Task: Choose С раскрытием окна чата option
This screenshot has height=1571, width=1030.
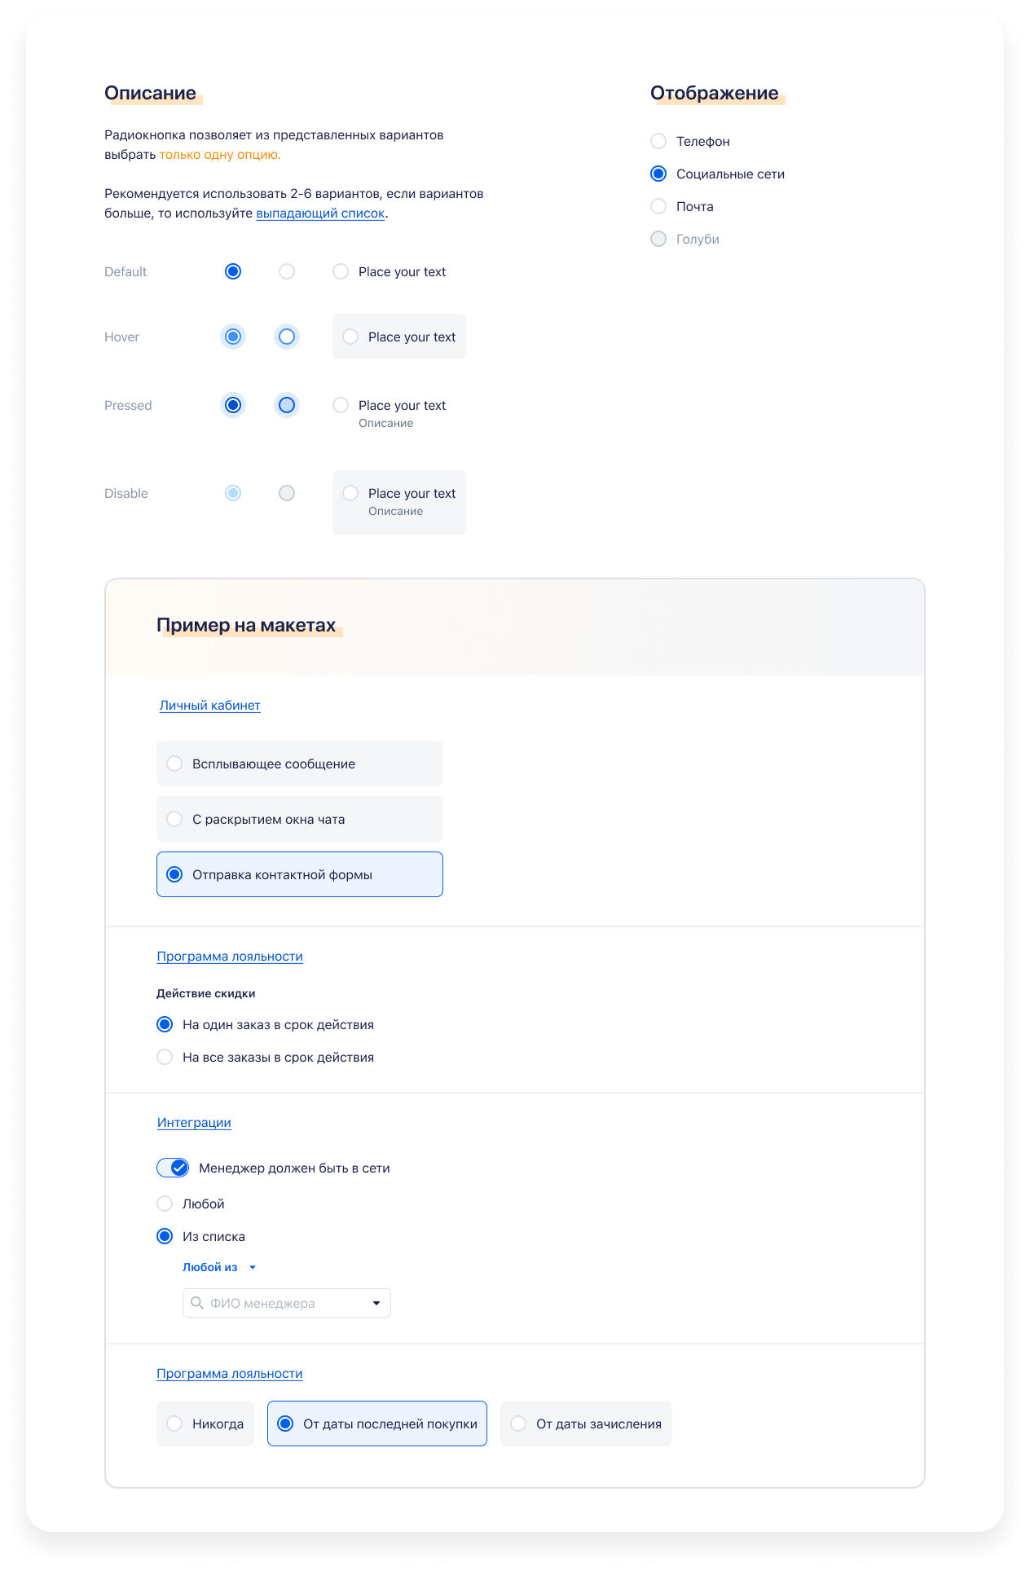Action: [x=300, y=819]
